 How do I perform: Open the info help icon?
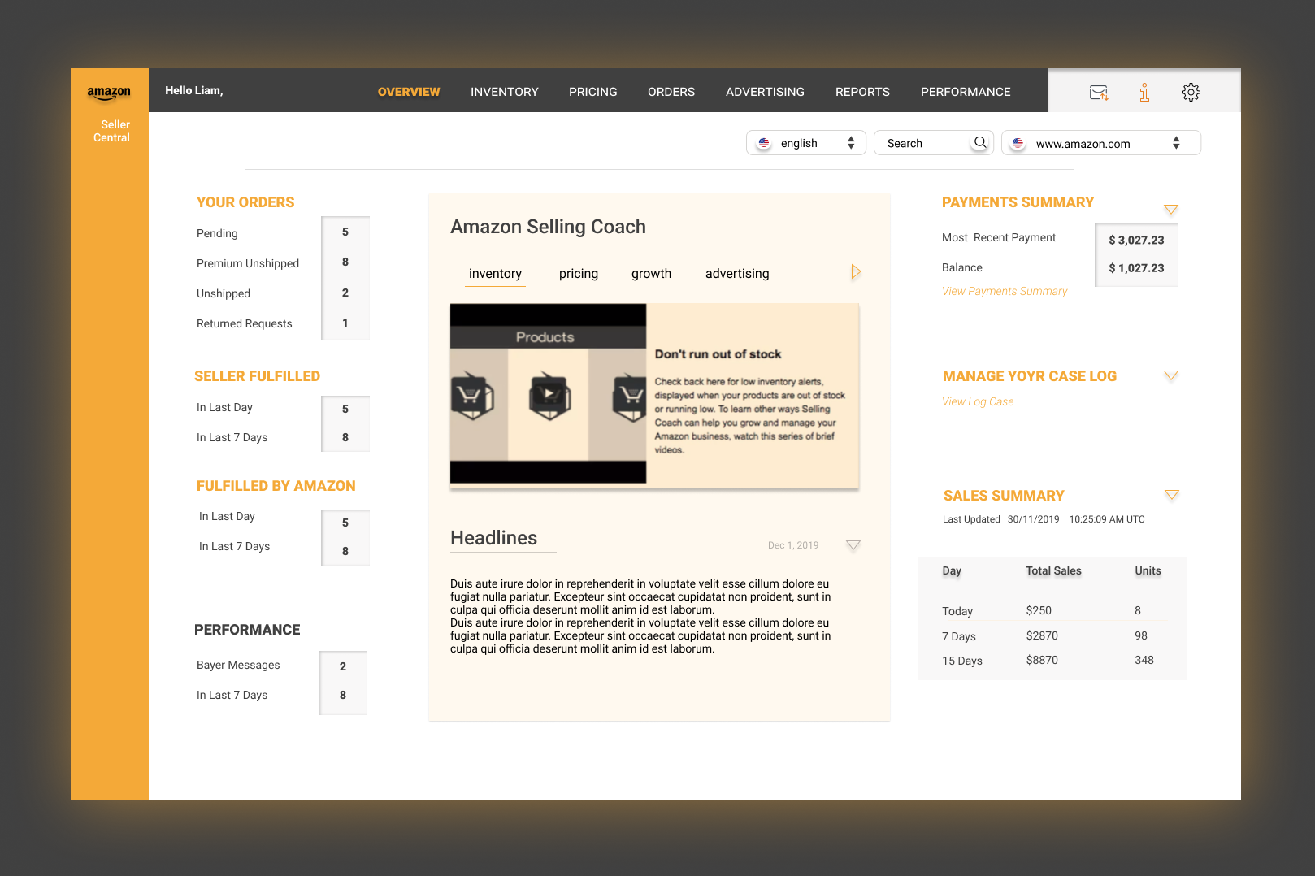1144,93
